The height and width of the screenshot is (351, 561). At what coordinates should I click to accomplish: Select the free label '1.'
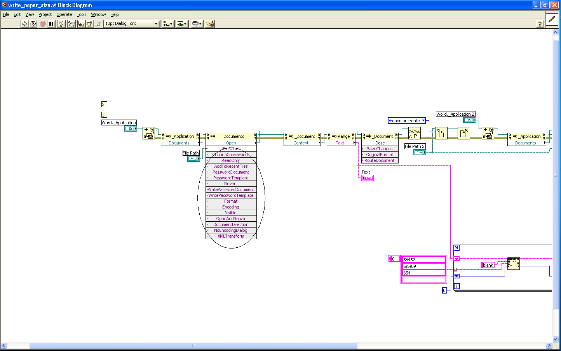tap(104, 115)
